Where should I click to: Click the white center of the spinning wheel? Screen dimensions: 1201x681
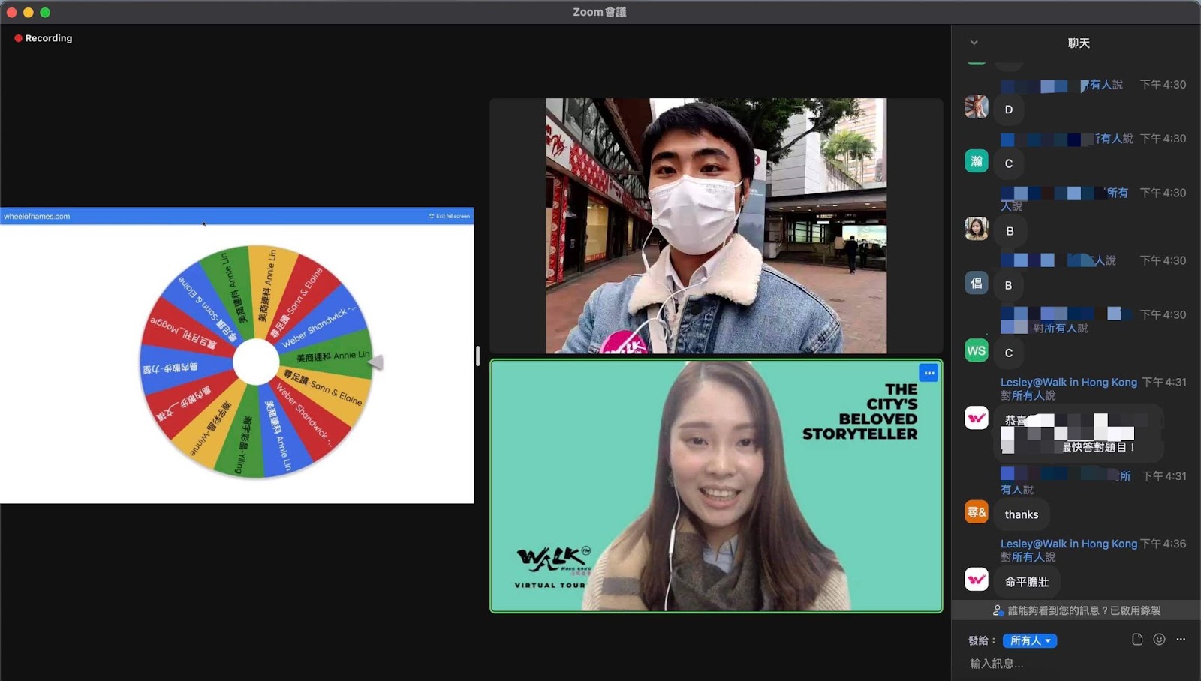[x=256, y=361]
